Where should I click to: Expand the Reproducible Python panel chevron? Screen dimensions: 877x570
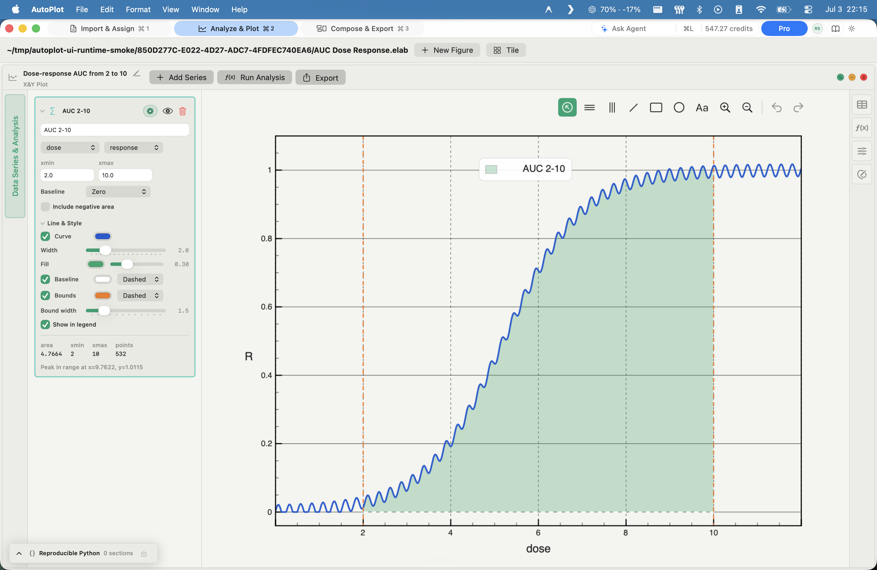[x=19, y=553]
